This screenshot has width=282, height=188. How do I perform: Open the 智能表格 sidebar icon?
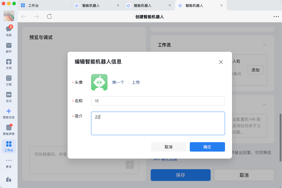9,128
